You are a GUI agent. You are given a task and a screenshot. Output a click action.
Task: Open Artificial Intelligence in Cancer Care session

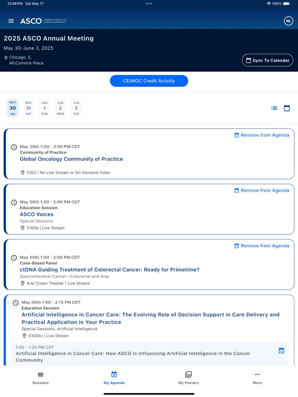coord(151,318)
